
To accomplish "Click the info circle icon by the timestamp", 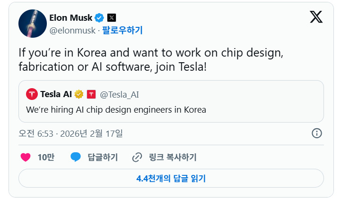I will click(317, 133).
